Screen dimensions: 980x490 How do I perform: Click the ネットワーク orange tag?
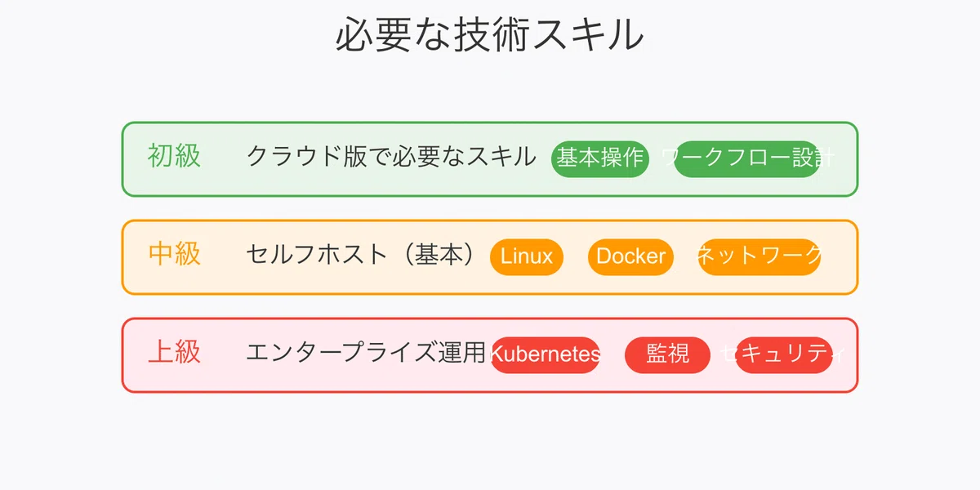click(x=759, y=256)
